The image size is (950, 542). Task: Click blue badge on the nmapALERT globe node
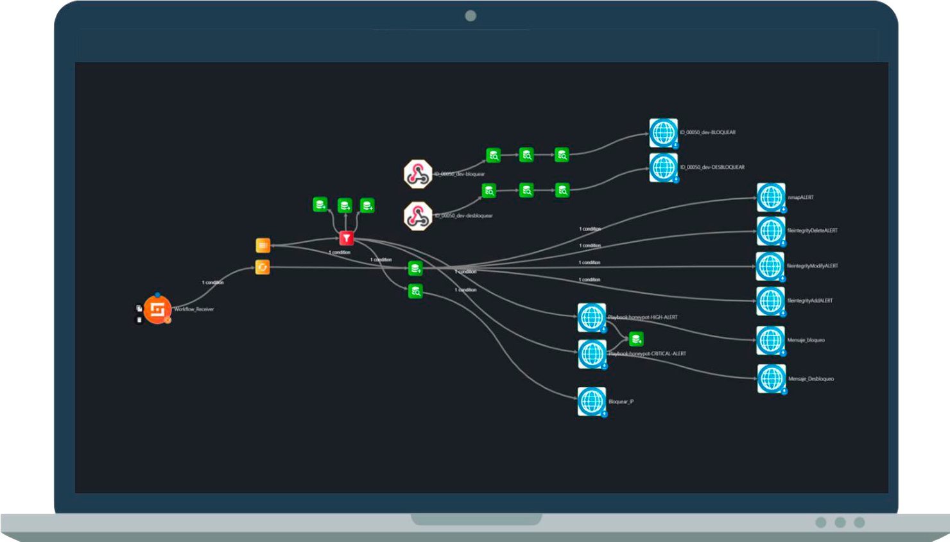coord(784,209)
